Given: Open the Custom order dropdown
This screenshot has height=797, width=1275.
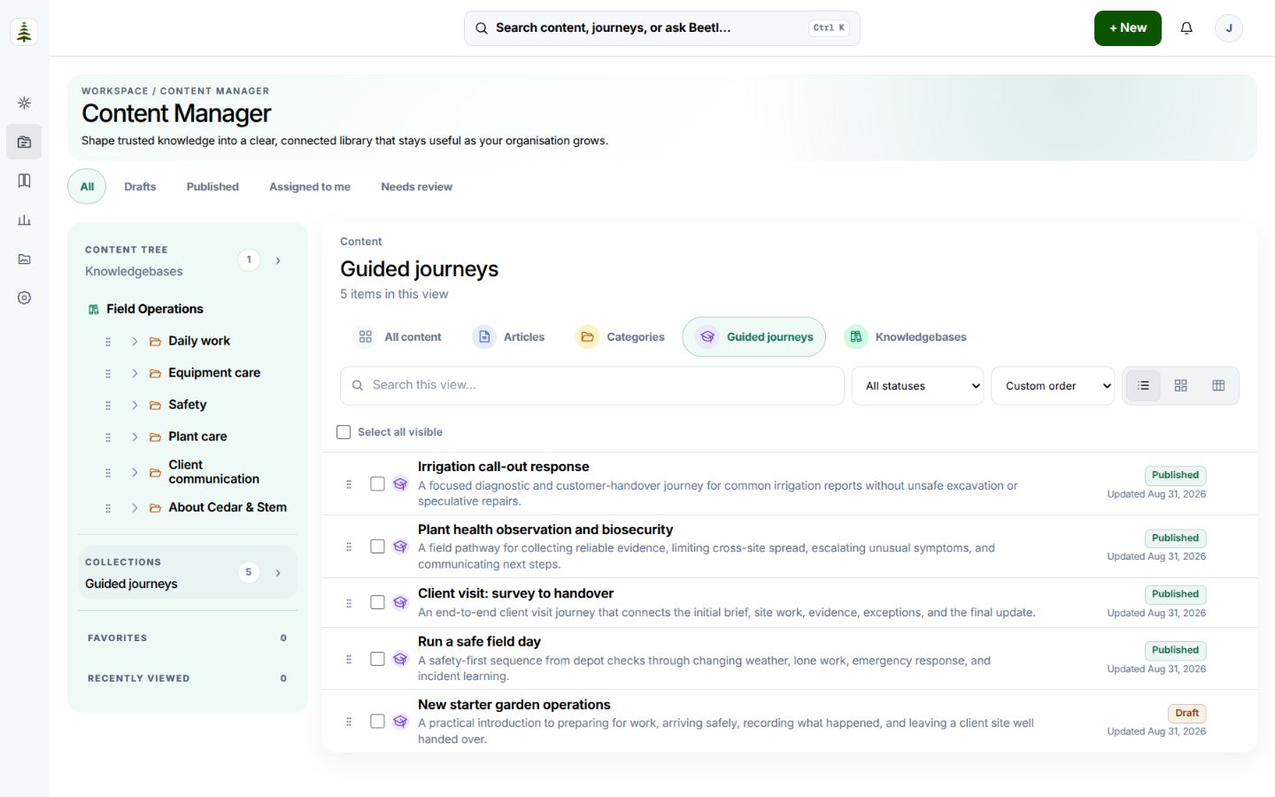Looking at the screenshot, I should 1053,386.
